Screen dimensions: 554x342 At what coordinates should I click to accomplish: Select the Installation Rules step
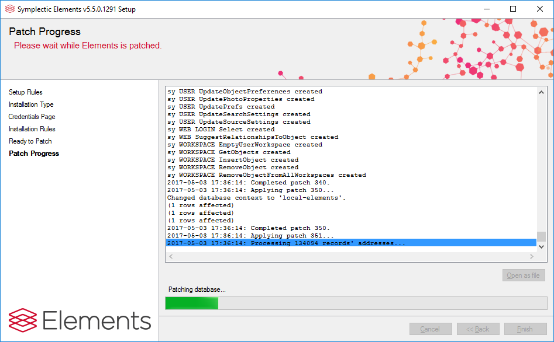(32, 129)
